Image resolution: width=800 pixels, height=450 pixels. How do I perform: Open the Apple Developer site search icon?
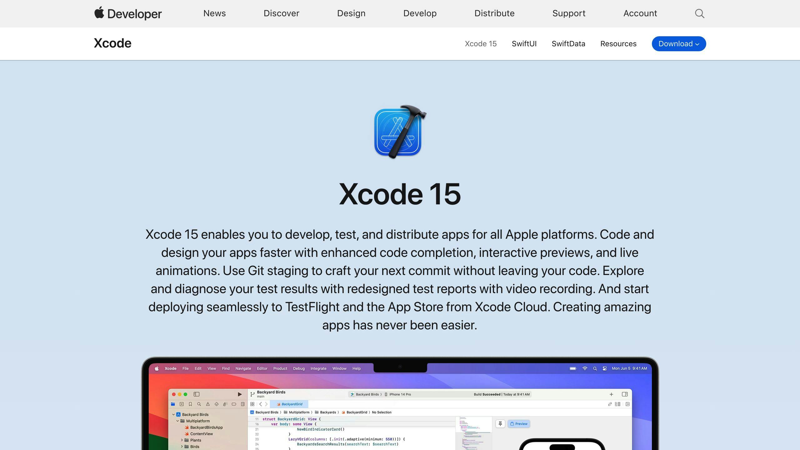pyautogui.click(x=699, y=13)
